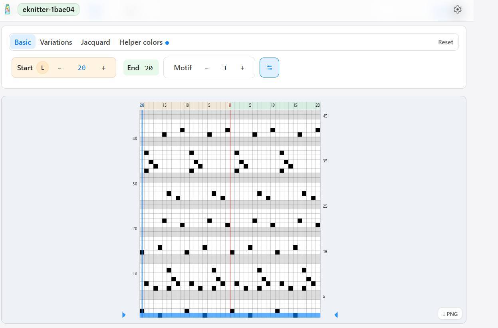Select the Basic tab
The width and height of the screenshot is (498, 328).
tap(23, 42)
